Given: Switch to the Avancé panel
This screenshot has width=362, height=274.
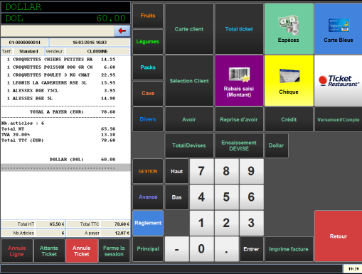Looking at the screenshot, I should tap(148, 197).
